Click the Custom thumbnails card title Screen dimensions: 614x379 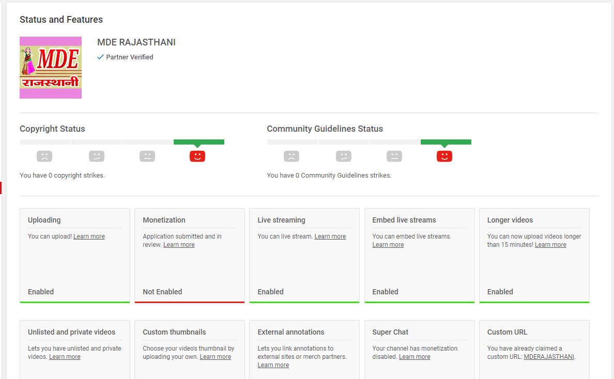(174, 332)
